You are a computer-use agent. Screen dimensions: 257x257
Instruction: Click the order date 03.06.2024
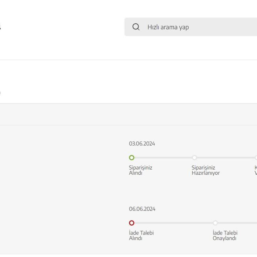coord(142,144)
